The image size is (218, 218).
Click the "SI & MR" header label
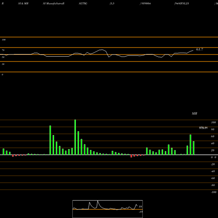(23, 3)
